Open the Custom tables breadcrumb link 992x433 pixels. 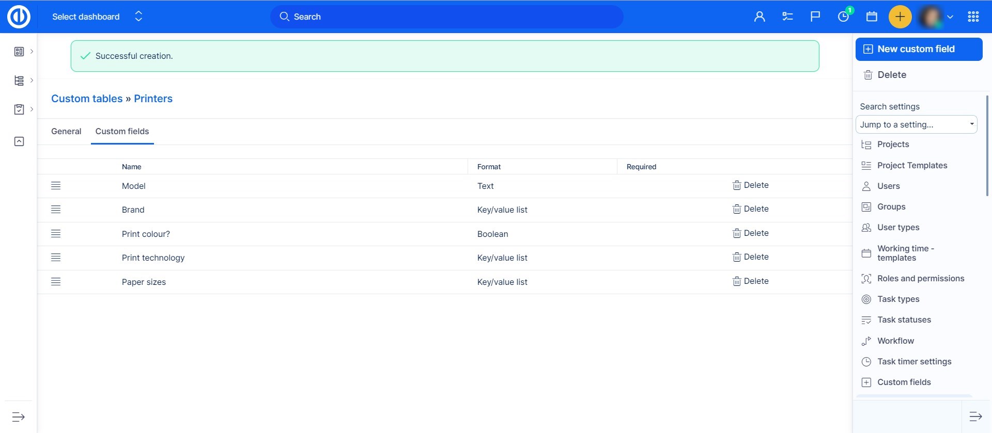point(87,99)
